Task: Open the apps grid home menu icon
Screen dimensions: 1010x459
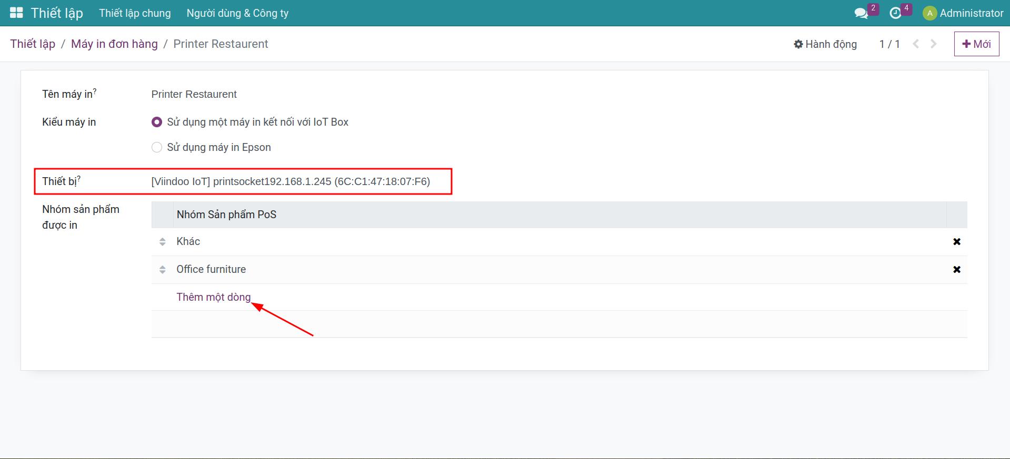Action: pos(16,13)
